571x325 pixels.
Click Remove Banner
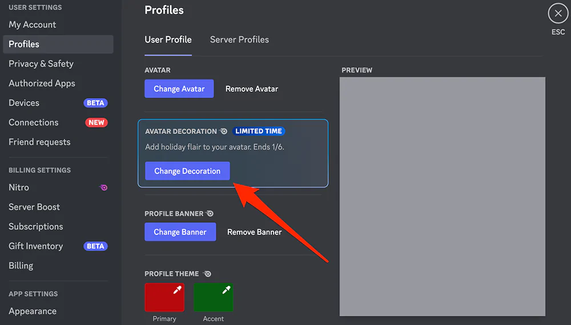254,232
